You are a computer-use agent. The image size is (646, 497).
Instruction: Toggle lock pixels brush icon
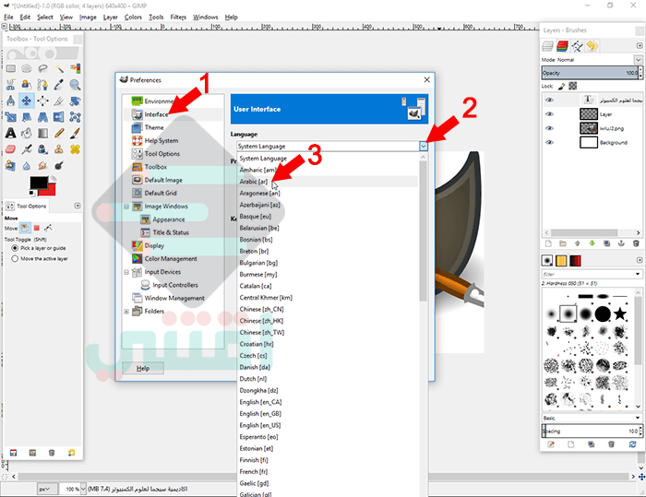[561, 86]
